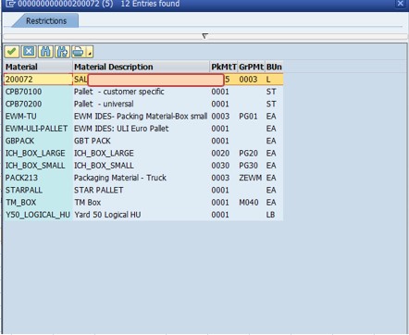Open the print options dropdown arrow
This screenshot has height=335, width=409.
90,52
